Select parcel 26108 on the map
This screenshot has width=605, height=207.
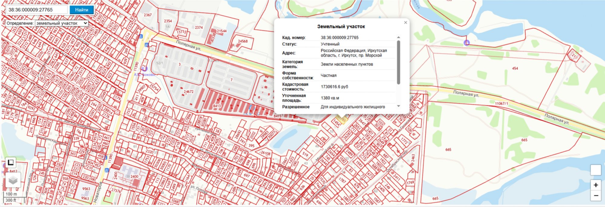tap(265, 153)
